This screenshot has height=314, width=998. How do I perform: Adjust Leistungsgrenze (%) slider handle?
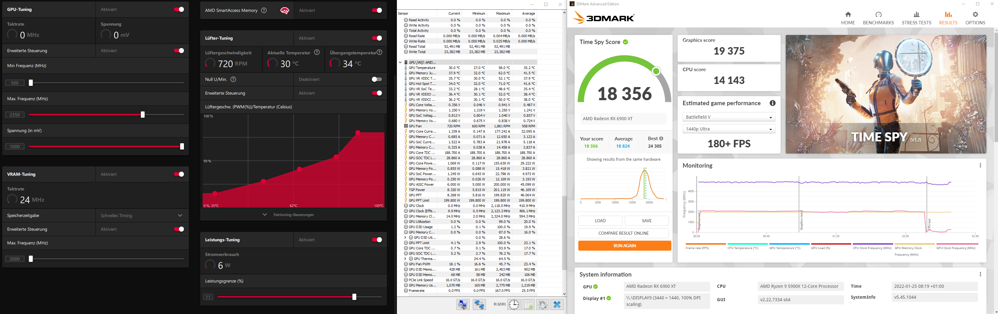click(354, 297)
